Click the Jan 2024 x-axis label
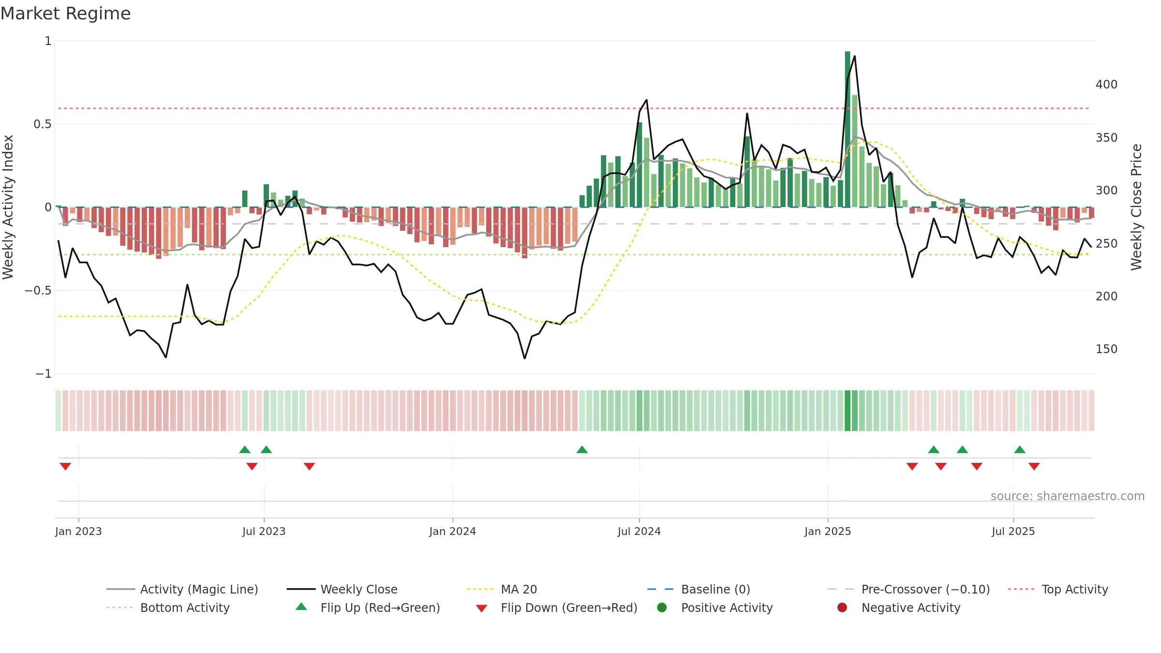This screenshot has height=653, width=1161. pos(452,532)
